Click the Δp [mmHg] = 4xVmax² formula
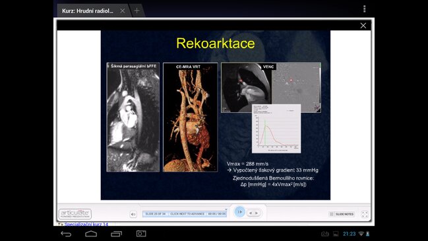The height and width of the screenshot is (241, 428). (273, 184)
